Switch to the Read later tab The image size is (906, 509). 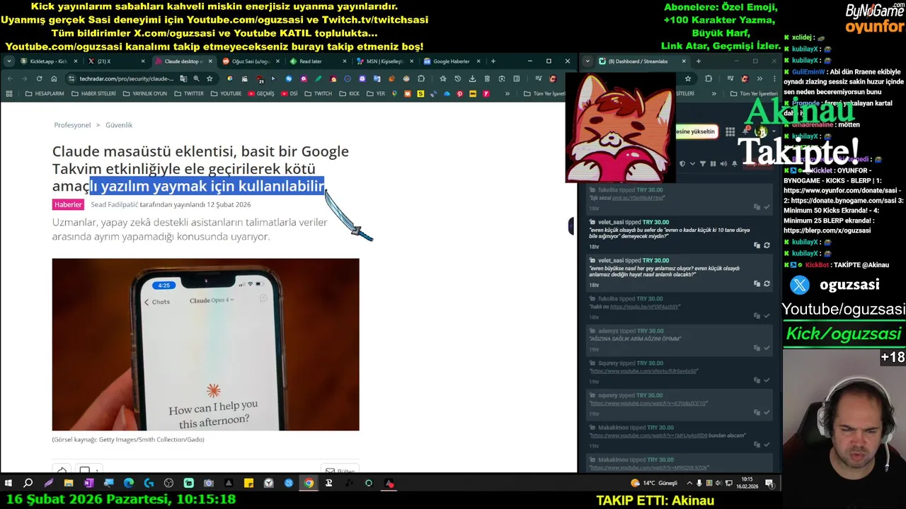click(x=317, y=62)
